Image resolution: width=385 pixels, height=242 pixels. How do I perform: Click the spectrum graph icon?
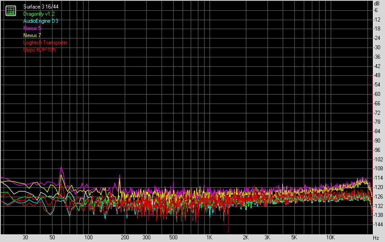pyautogui.click(x=11, y=11)
